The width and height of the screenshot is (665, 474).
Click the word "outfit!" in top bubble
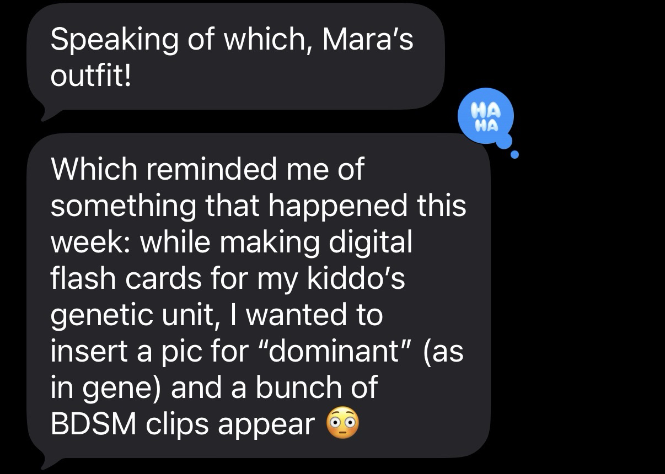pos(92,77)
